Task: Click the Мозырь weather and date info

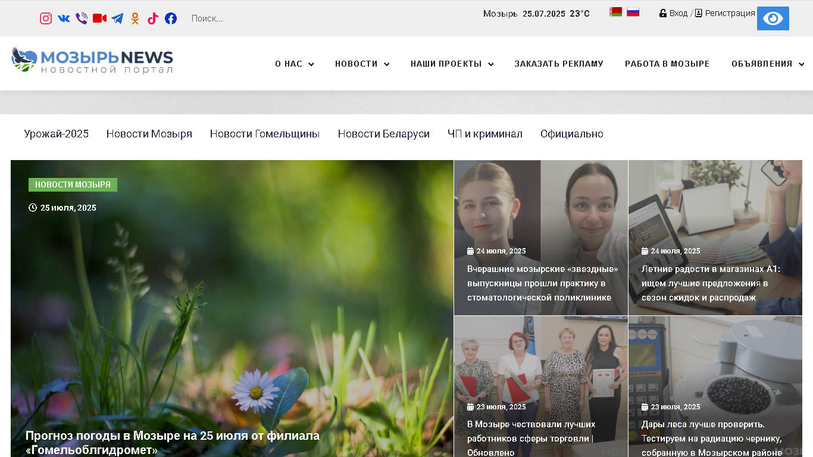Action: tap(536, 14)
